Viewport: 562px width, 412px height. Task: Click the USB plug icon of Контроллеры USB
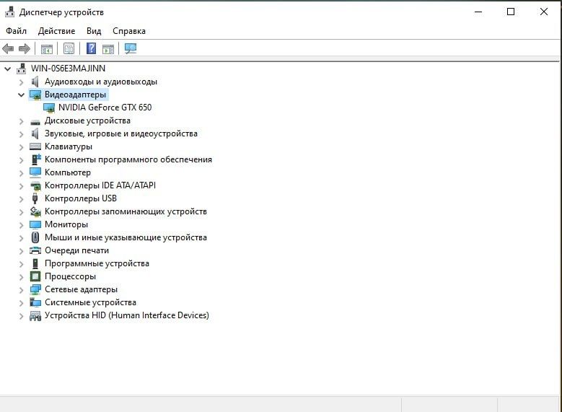[35, 198]
